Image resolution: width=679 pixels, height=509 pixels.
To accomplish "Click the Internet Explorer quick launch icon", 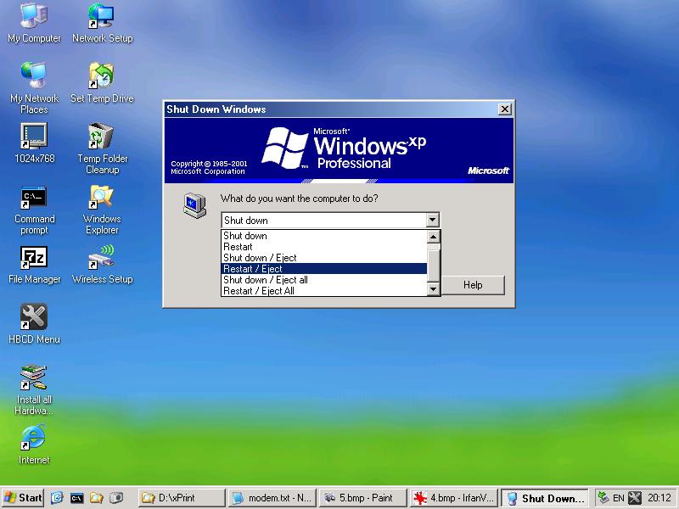I will (57, 498).
